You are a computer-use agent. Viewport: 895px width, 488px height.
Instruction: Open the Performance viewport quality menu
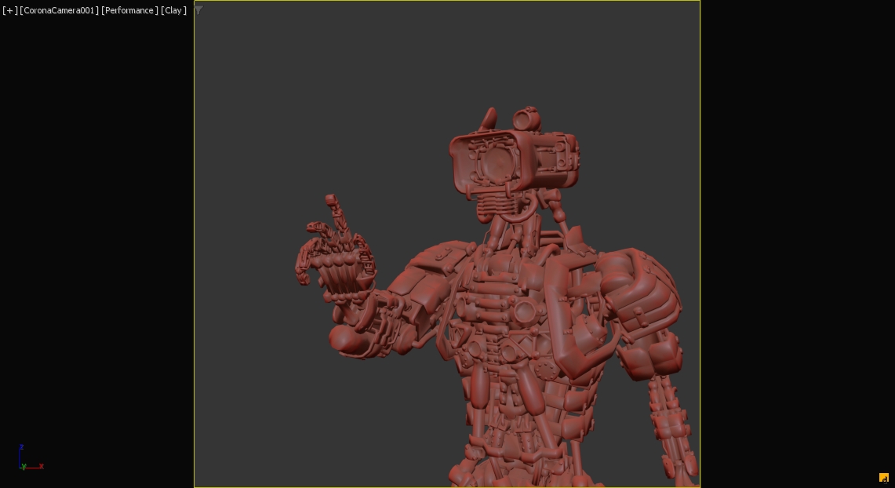(x=129, y=10)
